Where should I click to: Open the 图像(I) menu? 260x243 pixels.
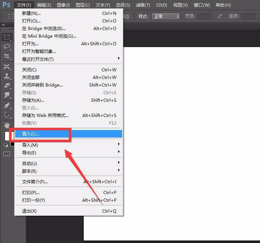click(63, 5)
